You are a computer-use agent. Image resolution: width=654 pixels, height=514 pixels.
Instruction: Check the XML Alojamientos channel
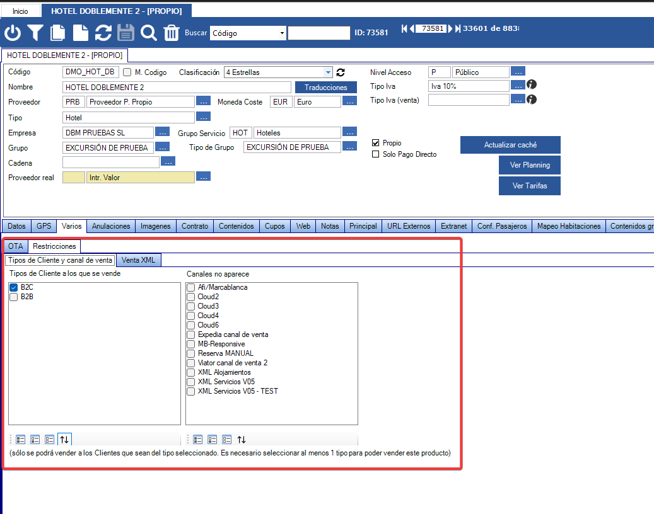[x=191, y=372]
